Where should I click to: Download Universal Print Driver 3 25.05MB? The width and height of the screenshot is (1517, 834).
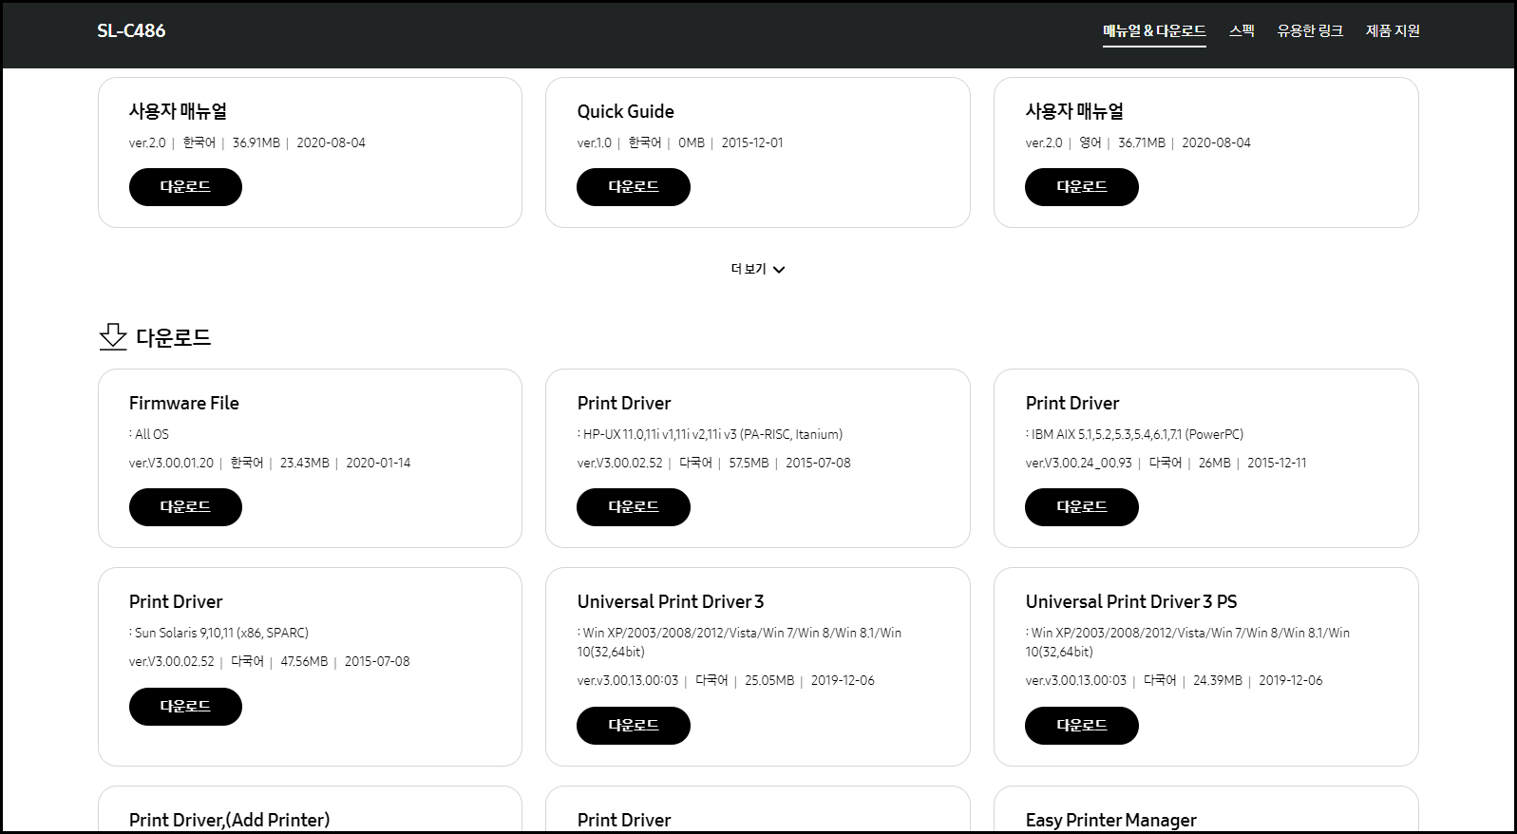[x=634, y=726]
